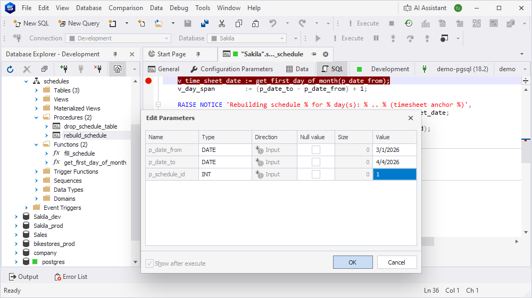The width and height of the screenshot is (532, 298).
Task: Close the Database Explorer panel
Action: point(132,54)
